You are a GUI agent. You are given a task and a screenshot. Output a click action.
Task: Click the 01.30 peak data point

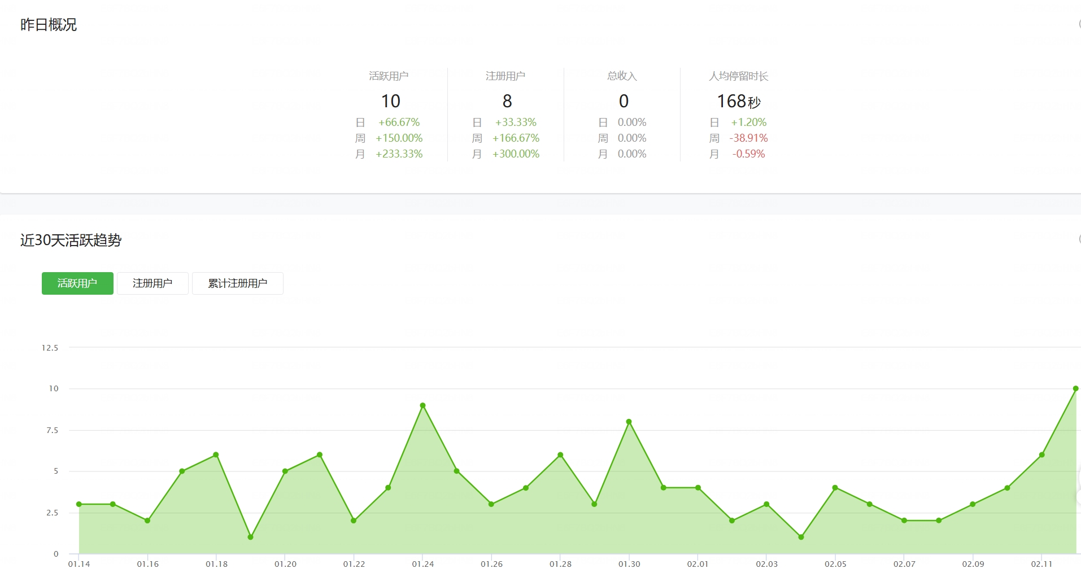coord(629,422)
